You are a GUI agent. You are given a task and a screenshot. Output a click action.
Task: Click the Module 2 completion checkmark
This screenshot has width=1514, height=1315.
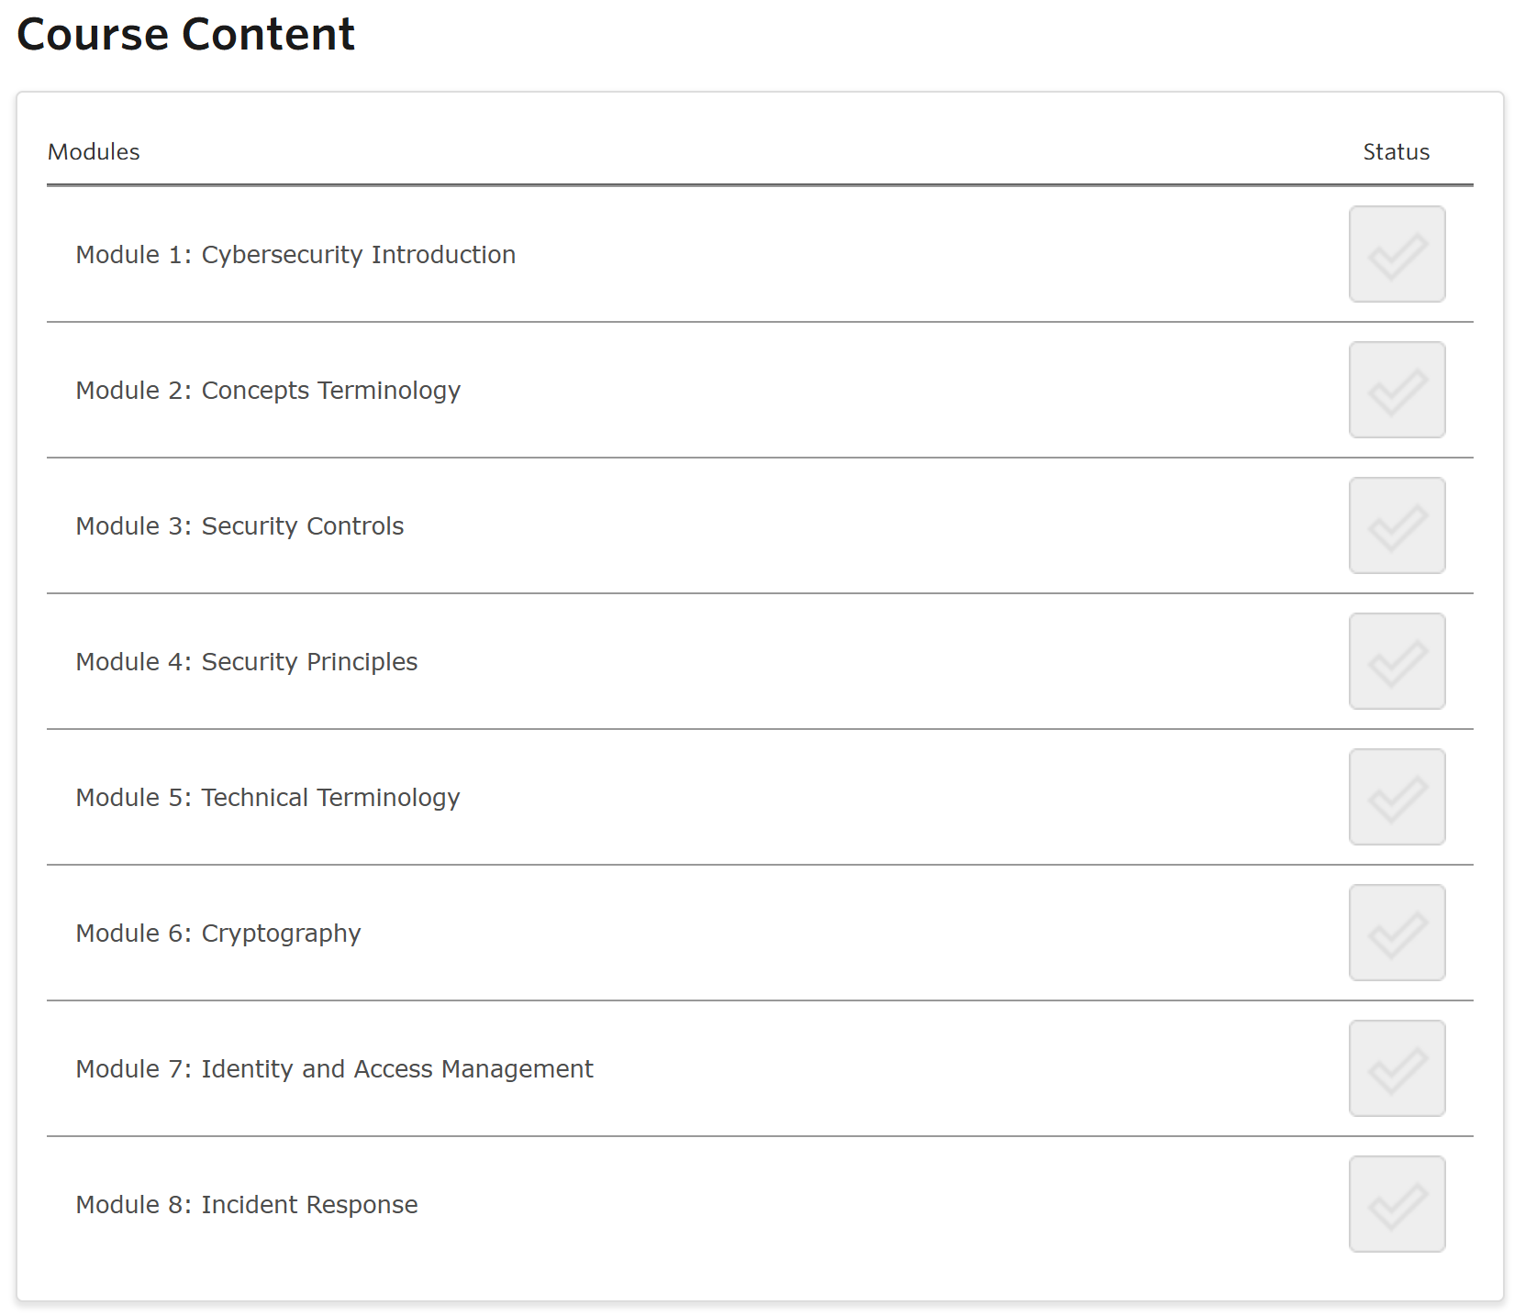point(1397,390)
